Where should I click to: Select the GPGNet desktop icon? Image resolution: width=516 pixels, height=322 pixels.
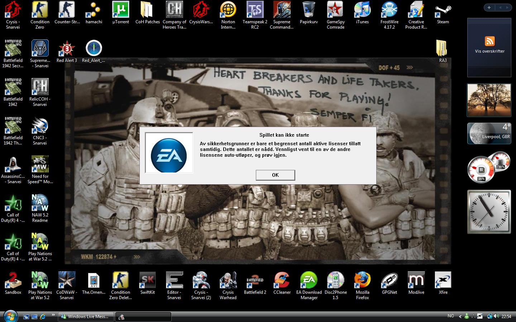[390, 283]
